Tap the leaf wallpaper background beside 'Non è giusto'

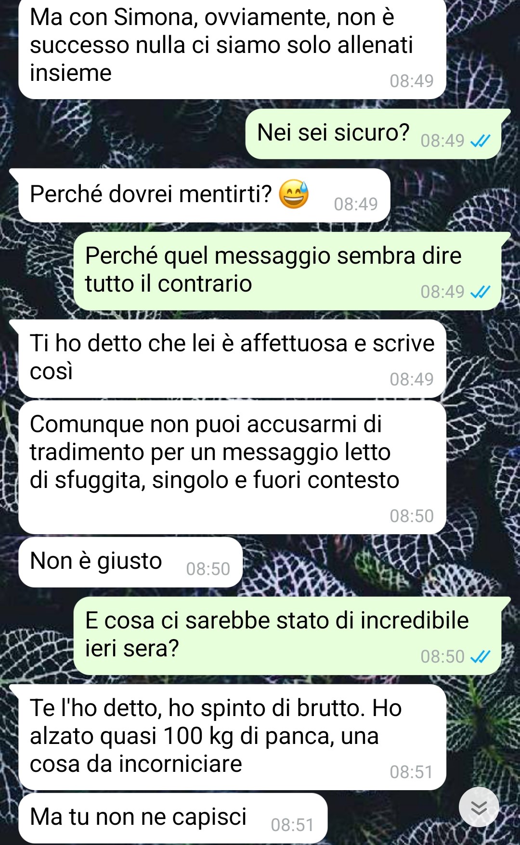pyautogui.click(x=376, y=563)
